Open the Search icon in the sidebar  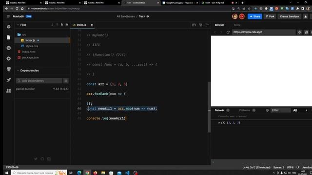[x=9, y=48]
